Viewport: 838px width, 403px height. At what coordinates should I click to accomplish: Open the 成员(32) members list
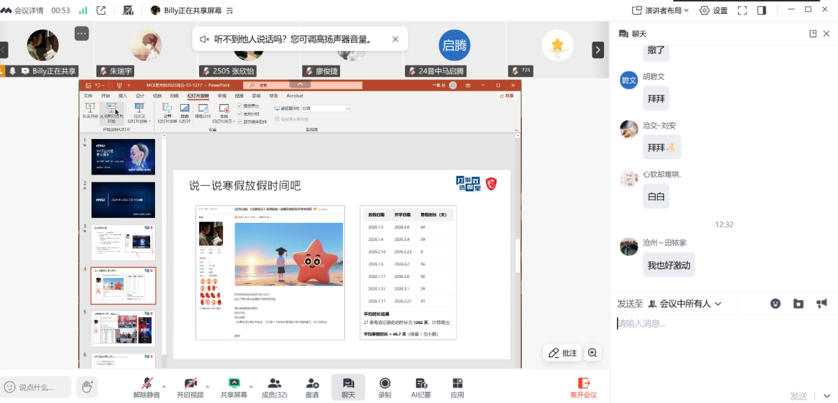(274, 386)
